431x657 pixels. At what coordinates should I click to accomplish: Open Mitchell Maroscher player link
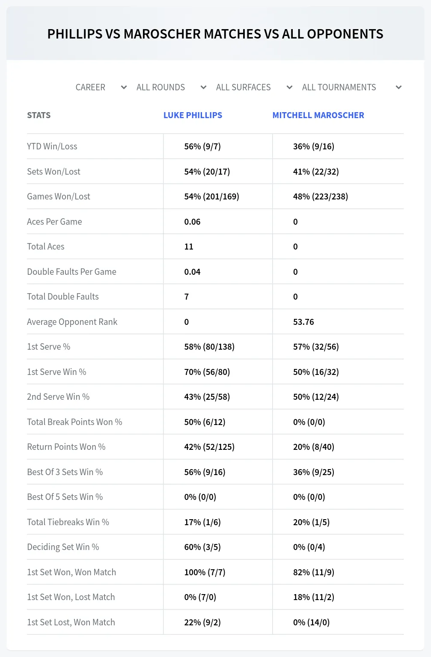pyautogui.click(x=318, y=115)
